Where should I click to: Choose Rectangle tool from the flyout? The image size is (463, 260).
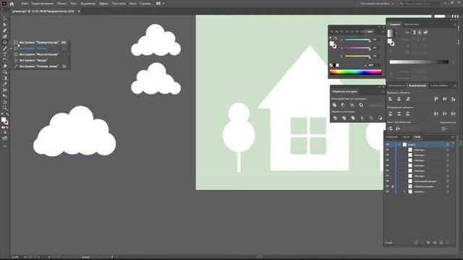41,43
